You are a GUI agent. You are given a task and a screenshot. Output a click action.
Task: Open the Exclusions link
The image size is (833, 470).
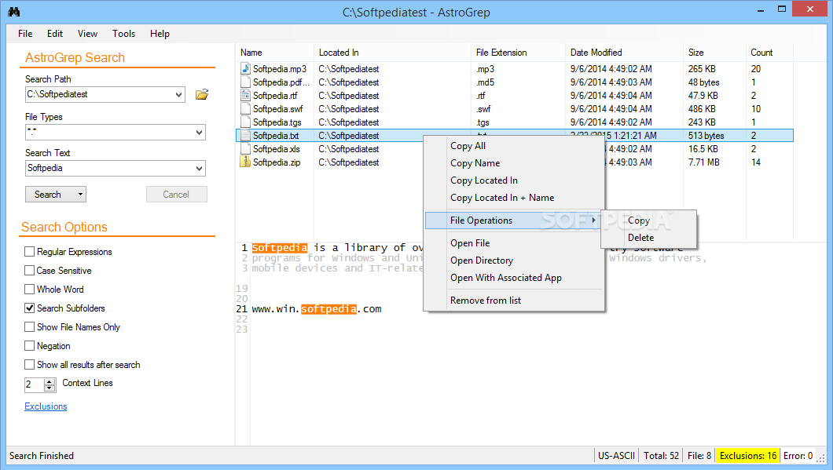click(46, 406)
